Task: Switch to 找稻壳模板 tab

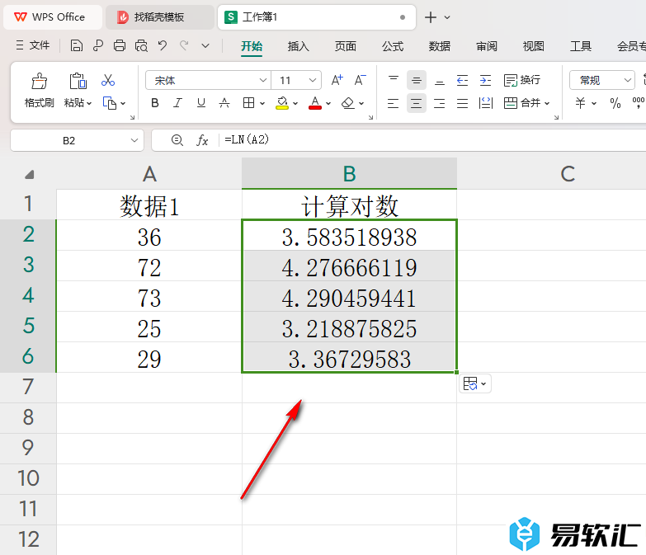Action: 160,17
